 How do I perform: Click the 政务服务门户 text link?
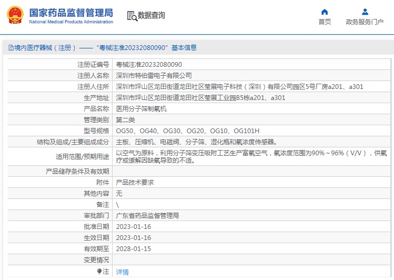tap(365, 22)
